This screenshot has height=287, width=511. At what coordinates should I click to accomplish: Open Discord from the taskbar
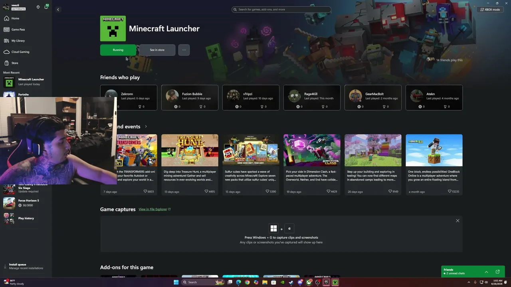pos(300,283)
